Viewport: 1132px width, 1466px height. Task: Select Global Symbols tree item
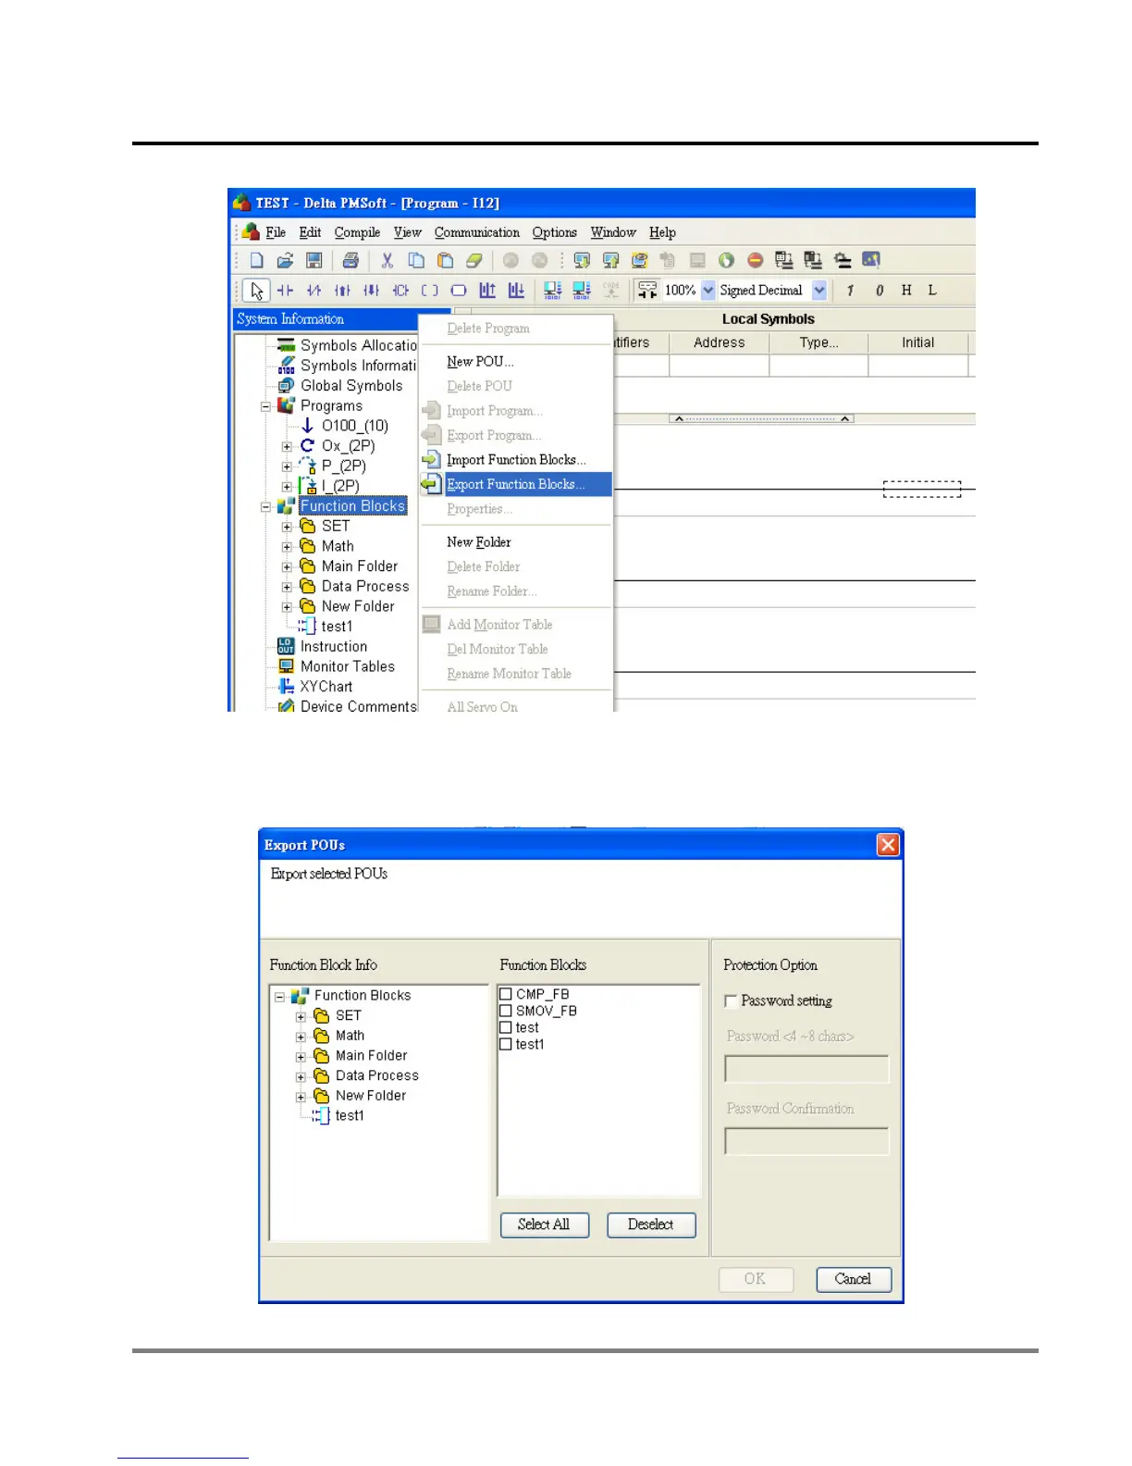point(351,386)
